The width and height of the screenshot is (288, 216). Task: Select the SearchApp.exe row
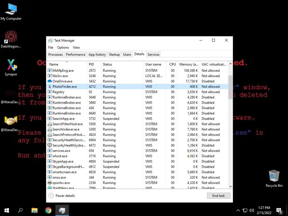(137, 118)
